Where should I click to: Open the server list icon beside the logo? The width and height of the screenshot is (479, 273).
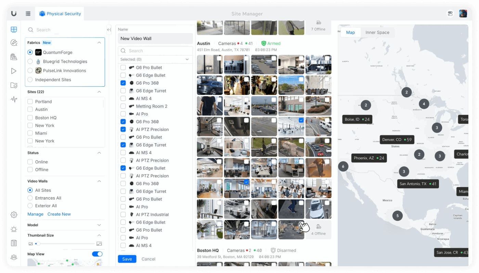coord(28,14)
